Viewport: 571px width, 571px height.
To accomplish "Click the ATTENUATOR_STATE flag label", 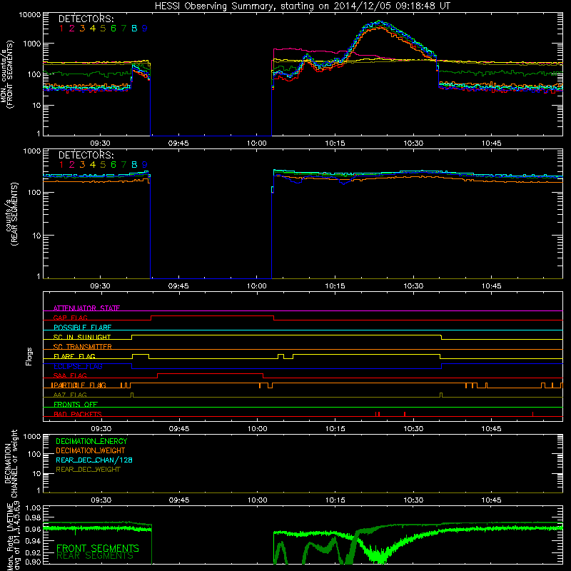I will [86, 308].
